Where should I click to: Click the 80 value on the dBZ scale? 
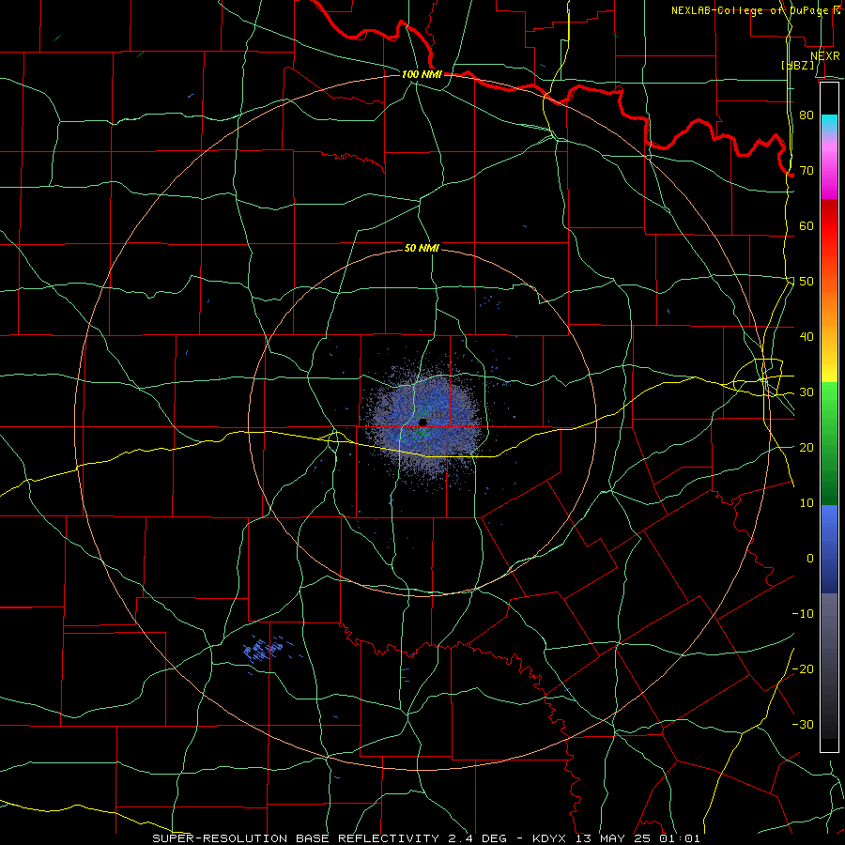807,115
